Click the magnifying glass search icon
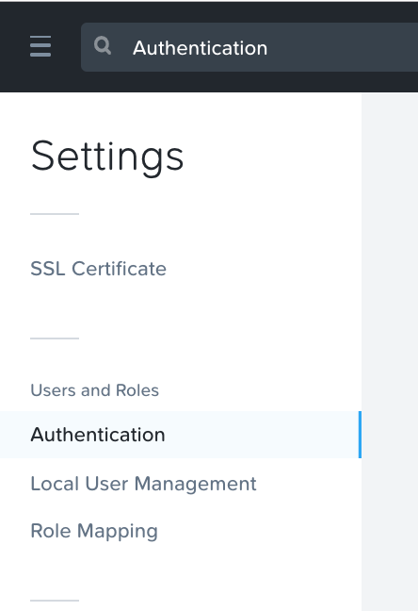 tap(103, 45)
